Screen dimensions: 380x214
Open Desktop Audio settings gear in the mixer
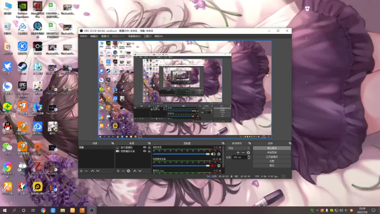[219, 154]
